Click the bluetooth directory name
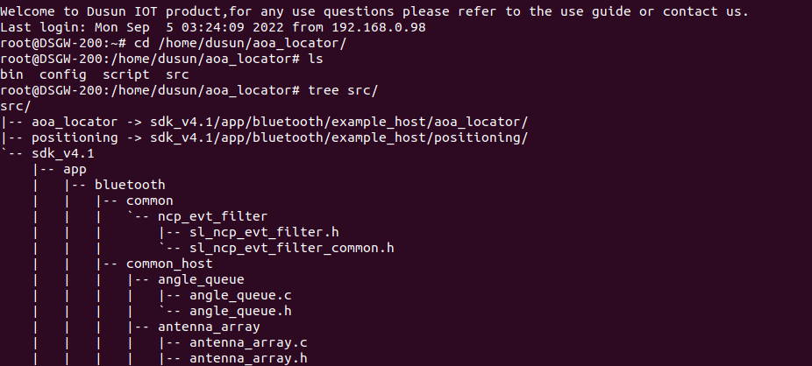This screenshot has width=812, height=366. 130,185
